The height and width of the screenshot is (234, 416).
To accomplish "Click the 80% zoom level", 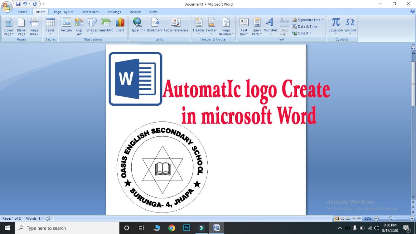I will pos(368,218).
